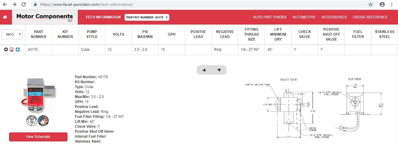The width and height of the screenshot is (398, 149).
Task: Click the Positve Lead column header
Action: pyautogui.click(x=198, y=35)
